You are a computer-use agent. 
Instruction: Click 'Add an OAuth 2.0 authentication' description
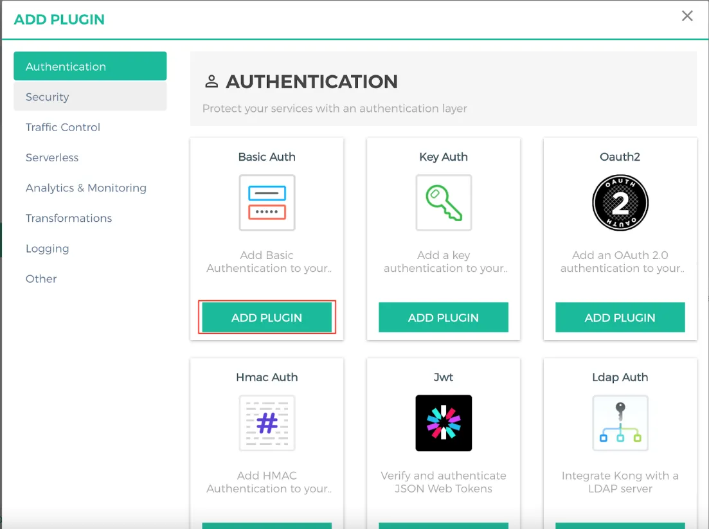(x=622, y=262)
